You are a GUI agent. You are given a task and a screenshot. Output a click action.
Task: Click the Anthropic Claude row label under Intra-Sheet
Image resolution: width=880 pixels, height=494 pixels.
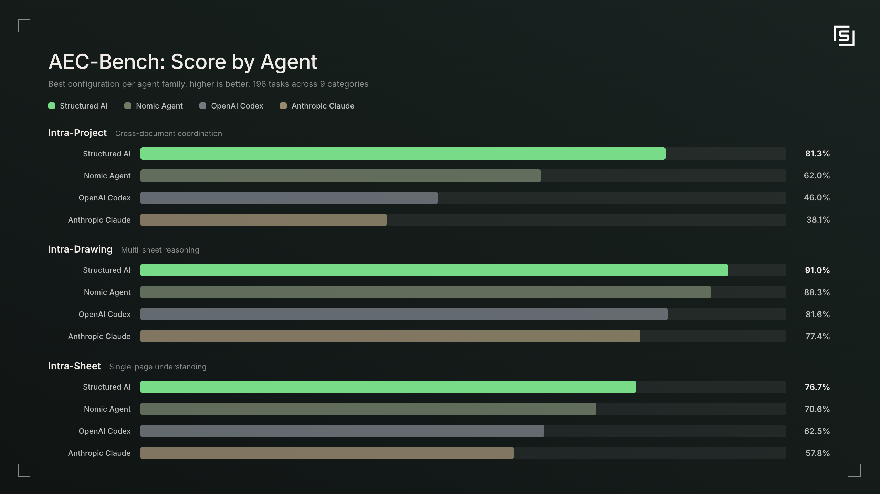99,453
